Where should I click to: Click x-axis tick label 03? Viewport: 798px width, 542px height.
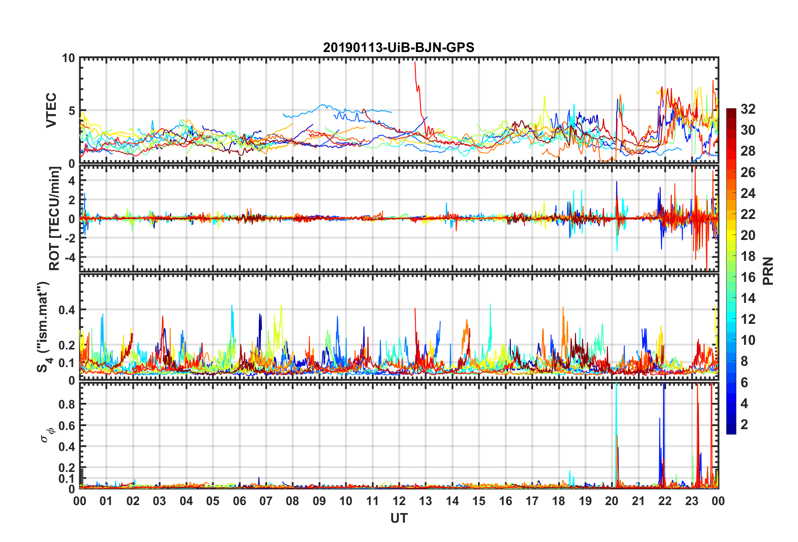point(159,501)
